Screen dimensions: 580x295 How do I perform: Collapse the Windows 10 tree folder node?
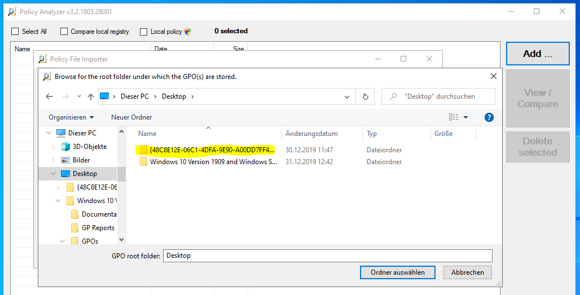(58, 201)
